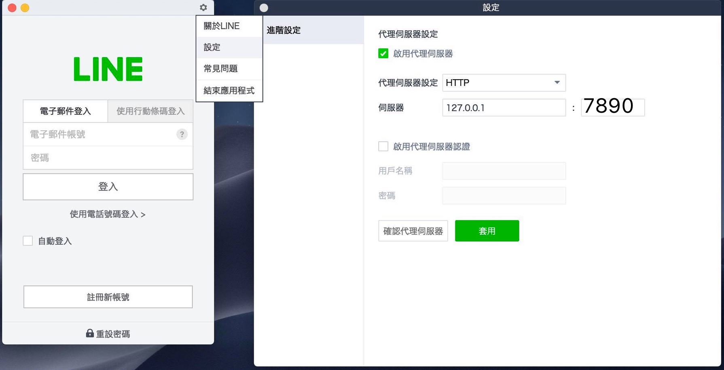Click the gray window button in 設定 title bar
724x370 pixels.
264,8
